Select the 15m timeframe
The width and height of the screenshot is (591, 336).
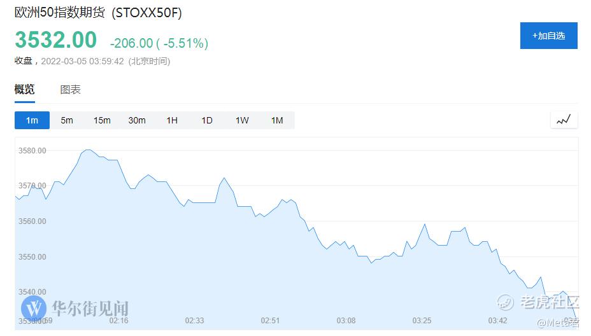point(102,120)
